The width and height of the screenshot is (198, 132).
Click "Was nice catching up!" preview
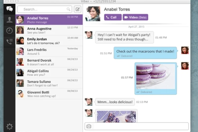[x=41, y=96]
